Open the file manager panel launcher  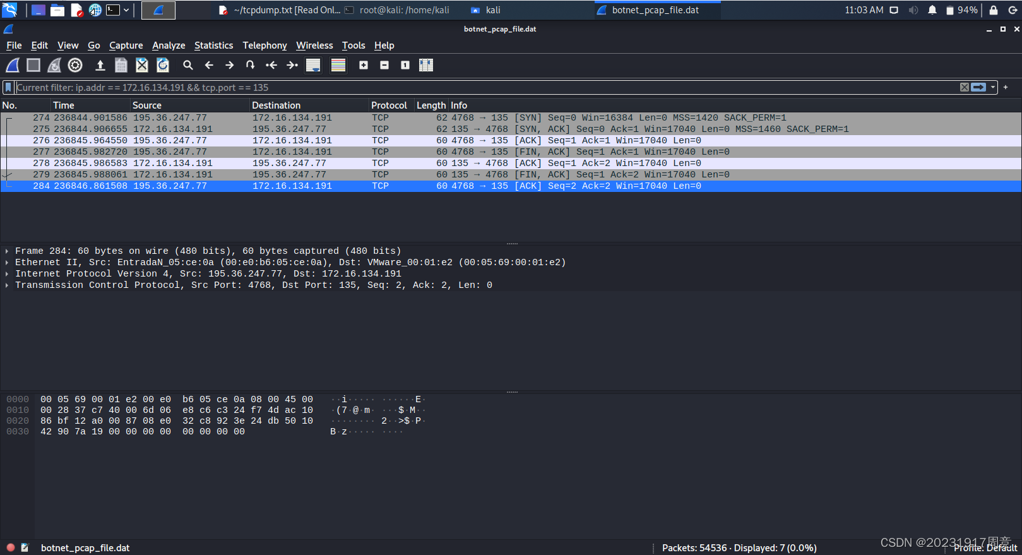click(57, 9)
